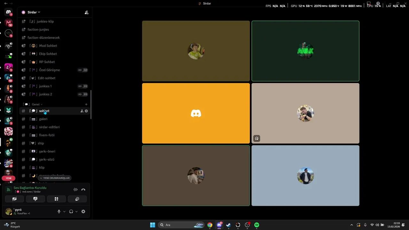Deafen using the headphones button
The height and width of the screenshot is (230, 409).
click(x=71, y=211)
